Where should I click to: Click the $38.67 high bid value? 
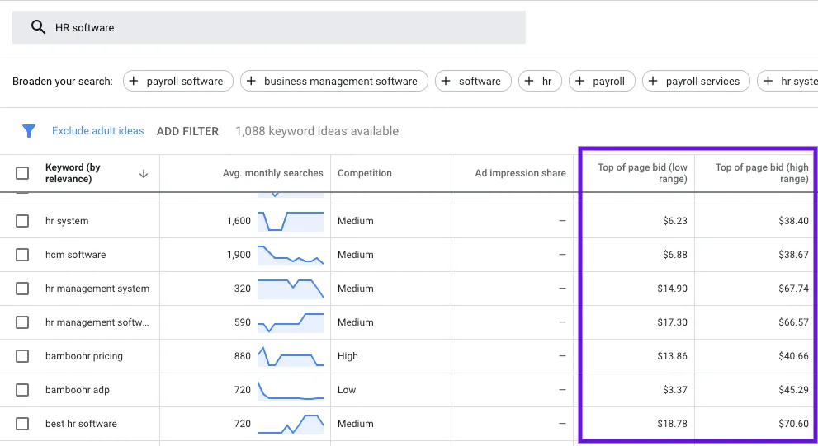pyautogui.click(x=793, y=255)
